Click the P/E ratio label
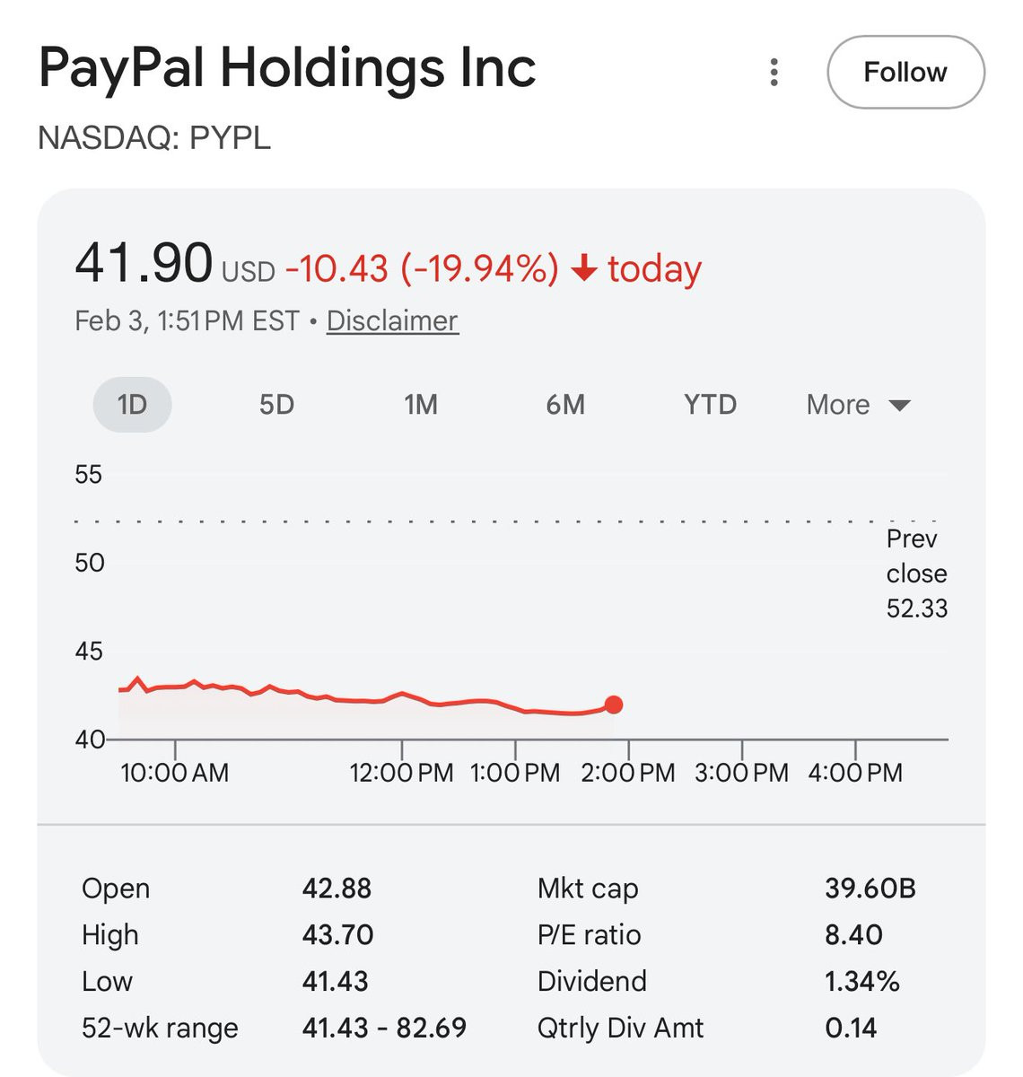Image resolution: width=1023 pixels, height=1077 pixels. click(x=589, y=935)
